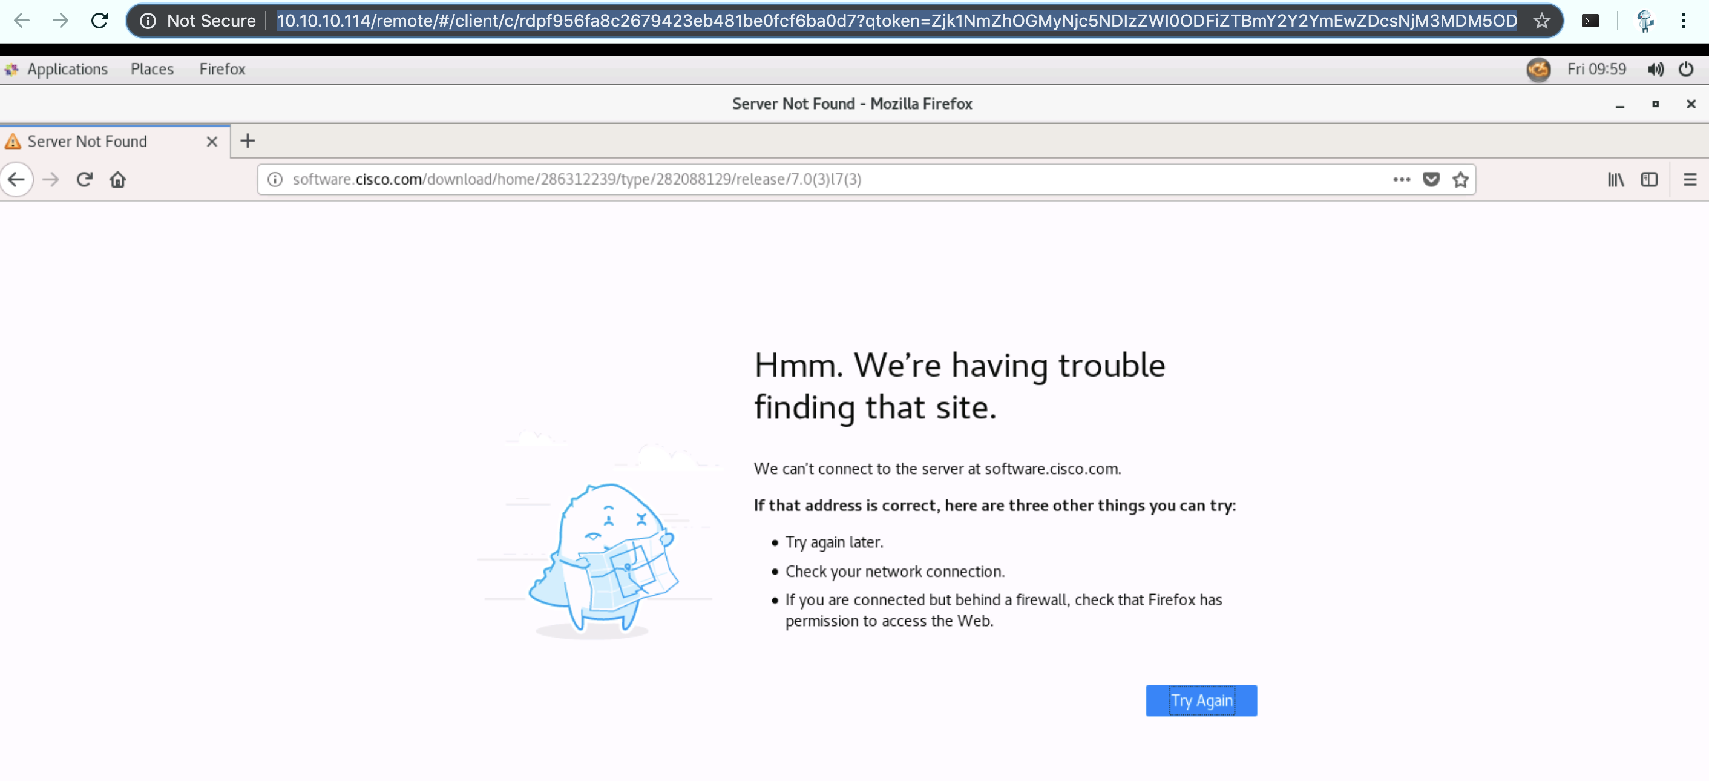Reload the page in Firefox
This screenshot has width=1709, height=781.
(84, 179)
